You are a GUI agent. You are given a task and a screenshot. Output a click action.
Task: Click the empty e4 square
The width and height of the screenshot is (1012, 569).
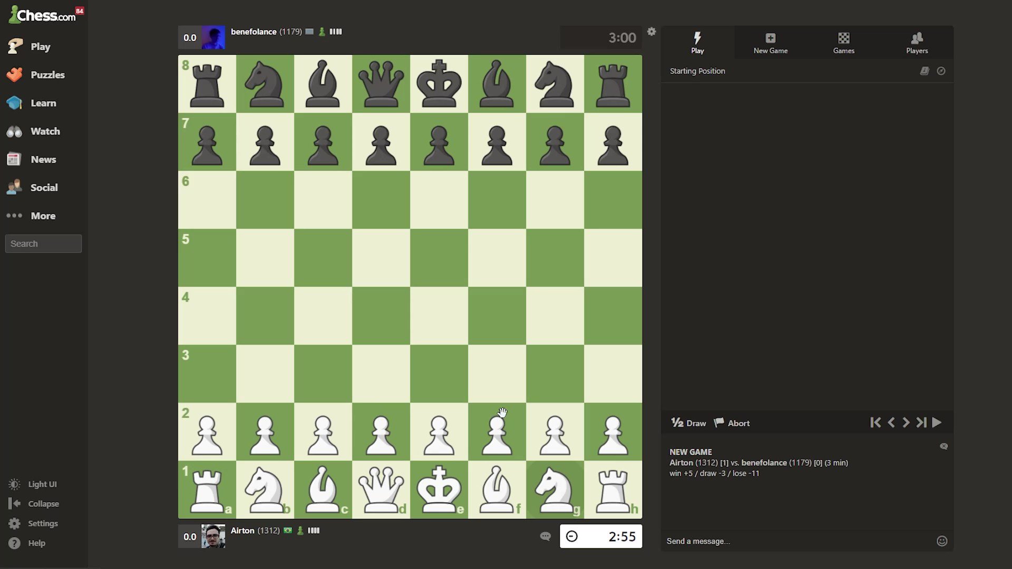(439, 316)
